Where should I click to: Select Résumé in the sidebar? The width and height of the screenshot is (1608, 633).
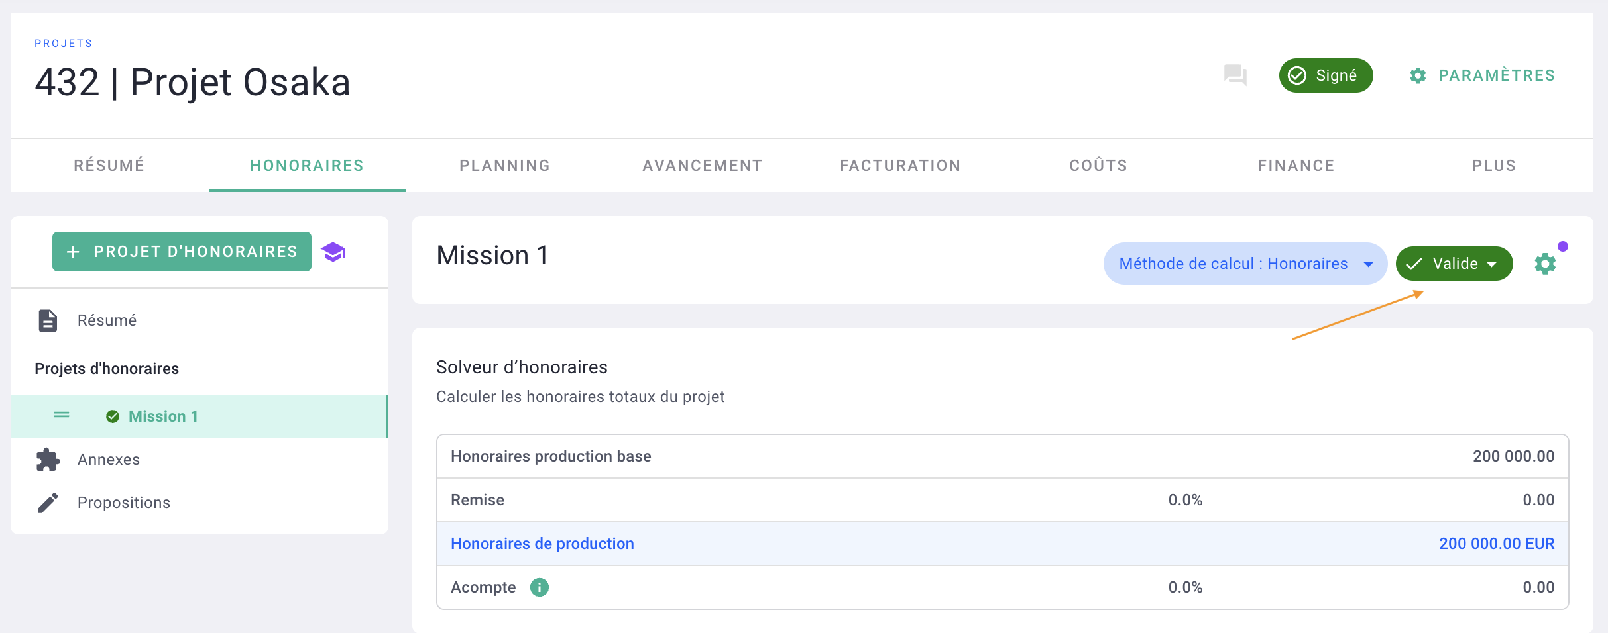click(107, 320)
